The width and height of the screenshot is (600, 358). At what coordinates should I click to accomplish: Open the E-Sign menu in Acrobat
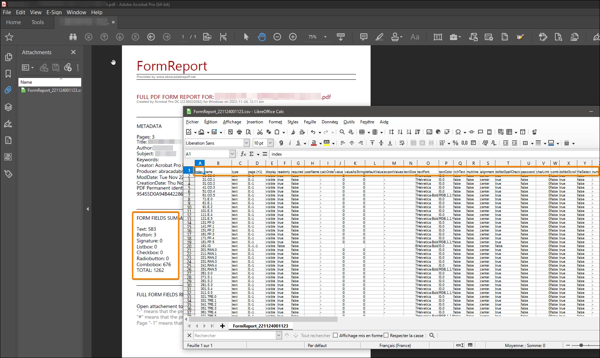(x=54, y=12)
